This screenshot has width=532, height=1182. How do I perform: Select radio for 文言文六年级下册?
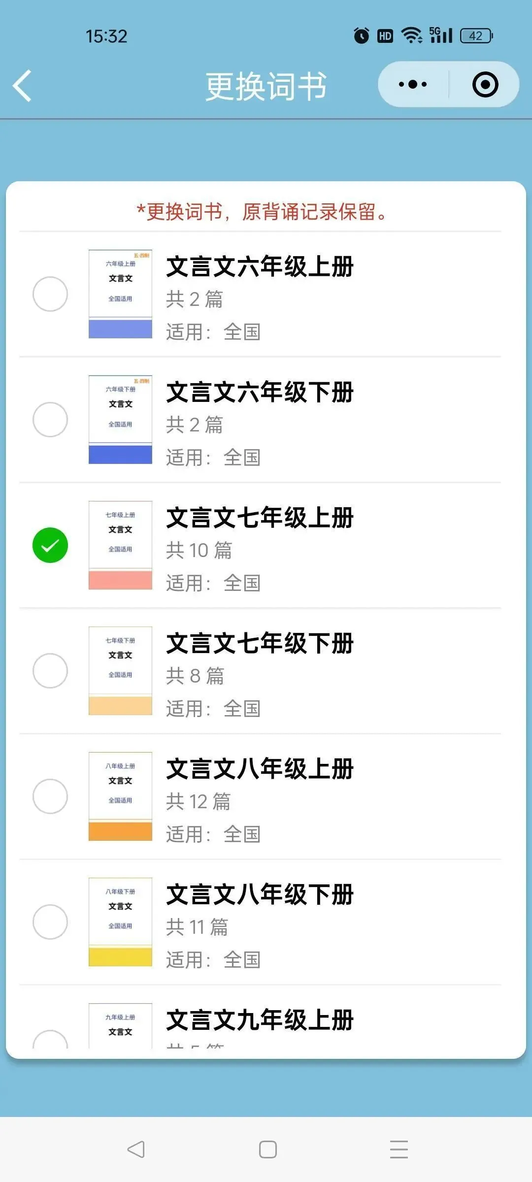click(x=50, y=420)
